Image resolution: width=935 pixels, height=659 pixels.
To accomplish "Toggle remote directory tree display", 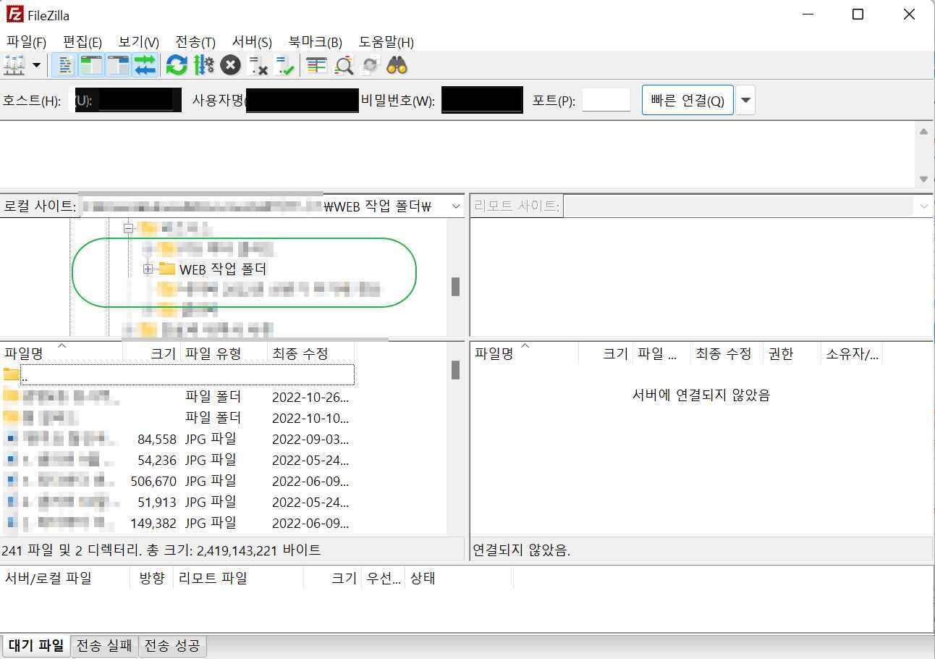I will [118, 65].
